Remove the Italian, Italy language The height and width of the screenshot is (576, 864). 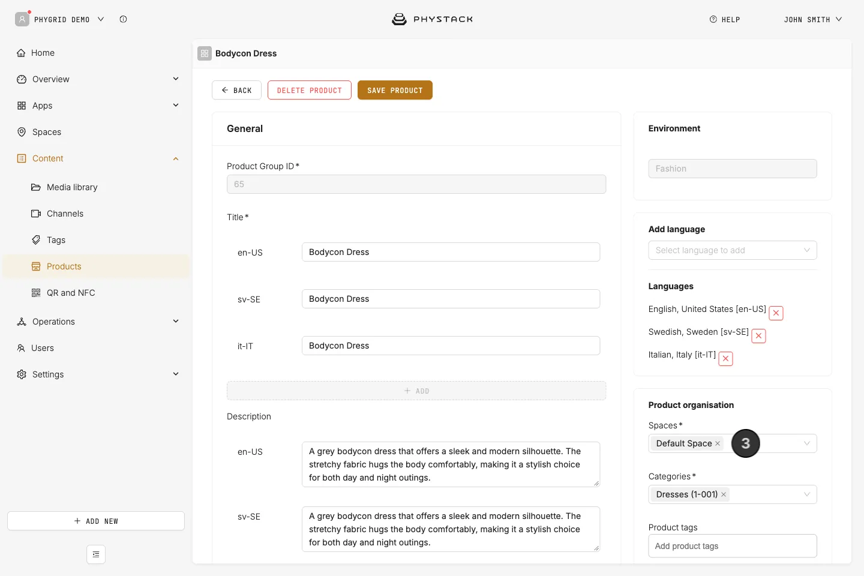coord(725,358)
